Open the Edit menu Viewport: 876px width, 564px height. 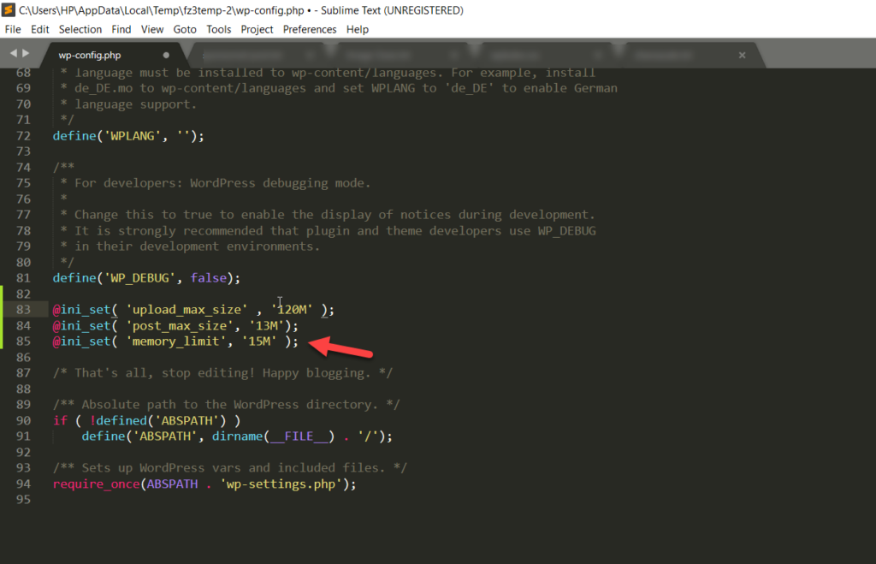pyautogui.click(x=39, y=29)
